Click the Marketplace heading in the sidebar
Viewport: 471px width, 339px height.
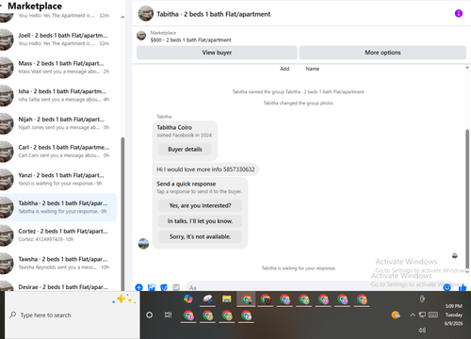click(x=35, y=6)
